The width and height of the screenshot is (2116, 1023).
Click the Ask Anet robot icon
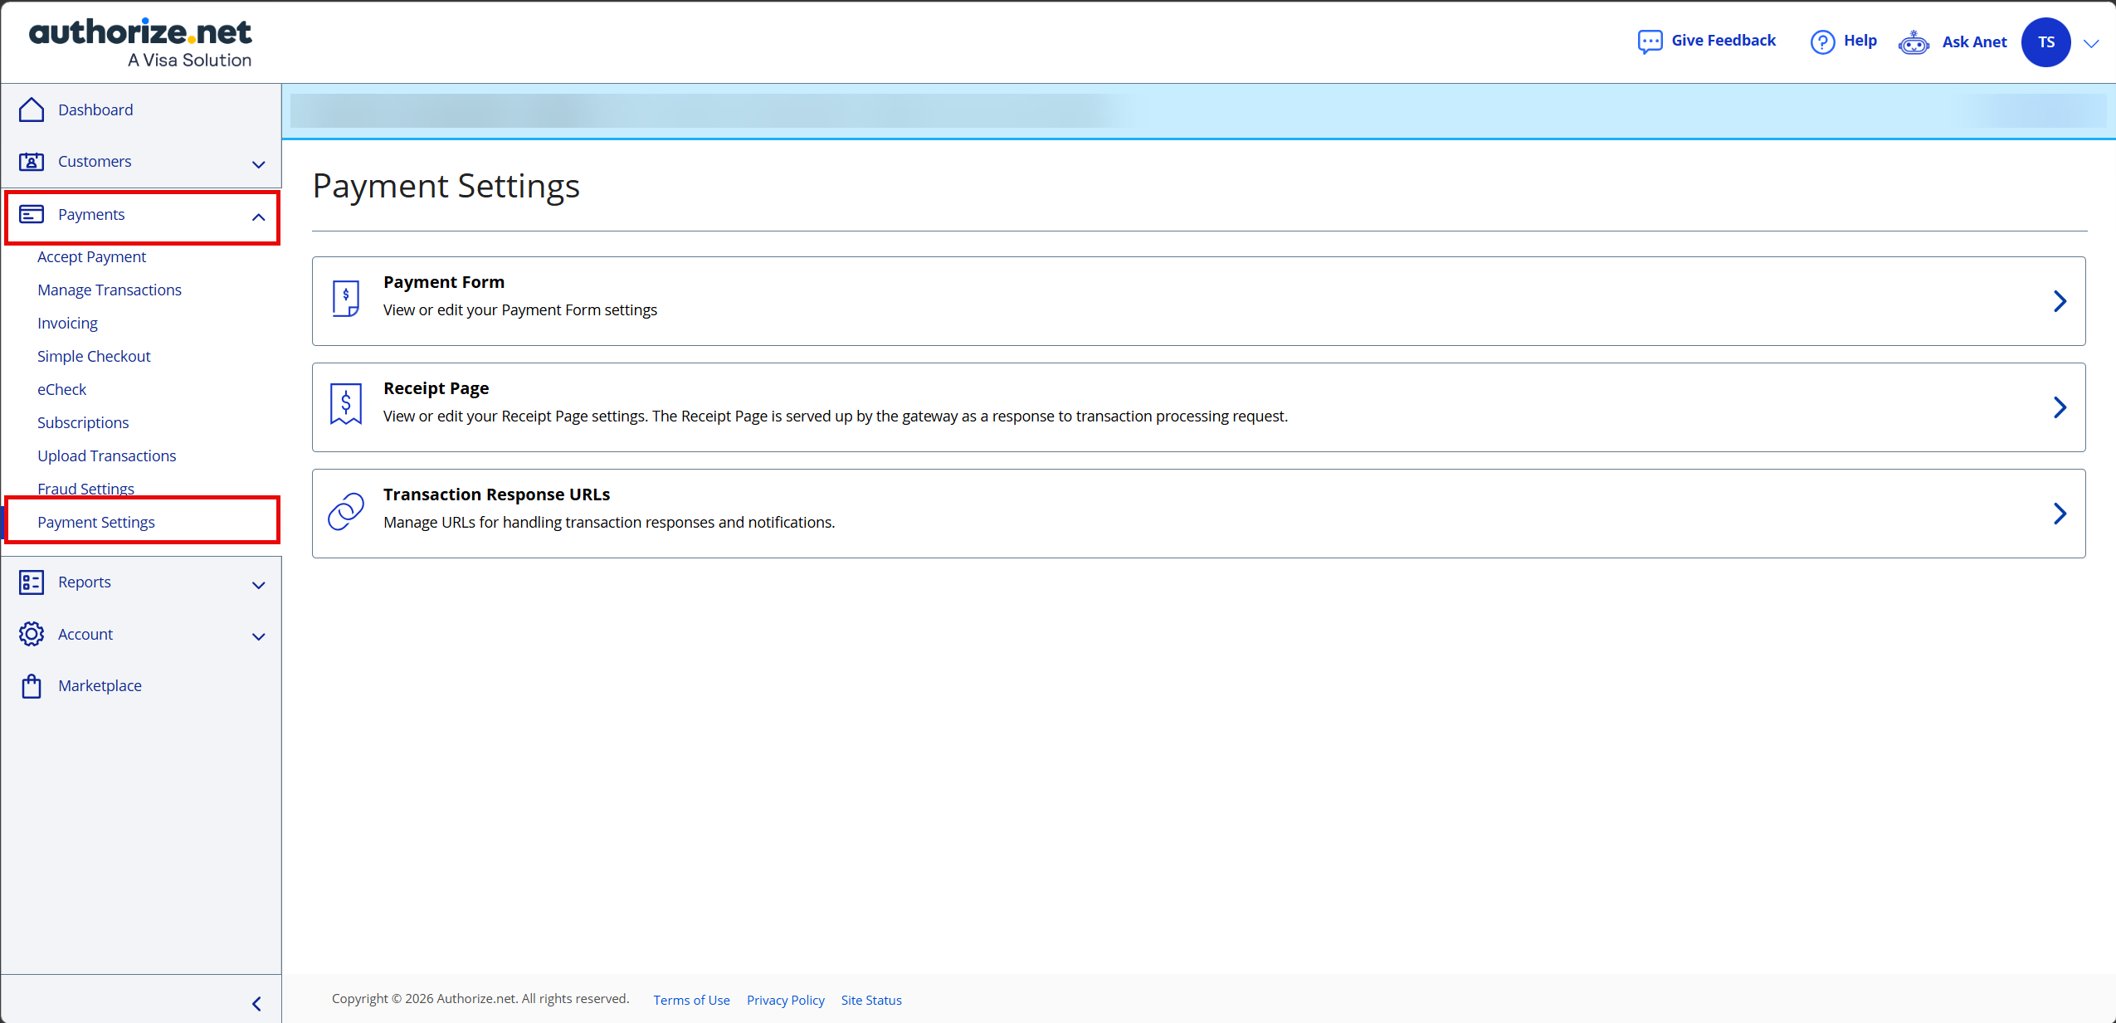[1914, 42]
